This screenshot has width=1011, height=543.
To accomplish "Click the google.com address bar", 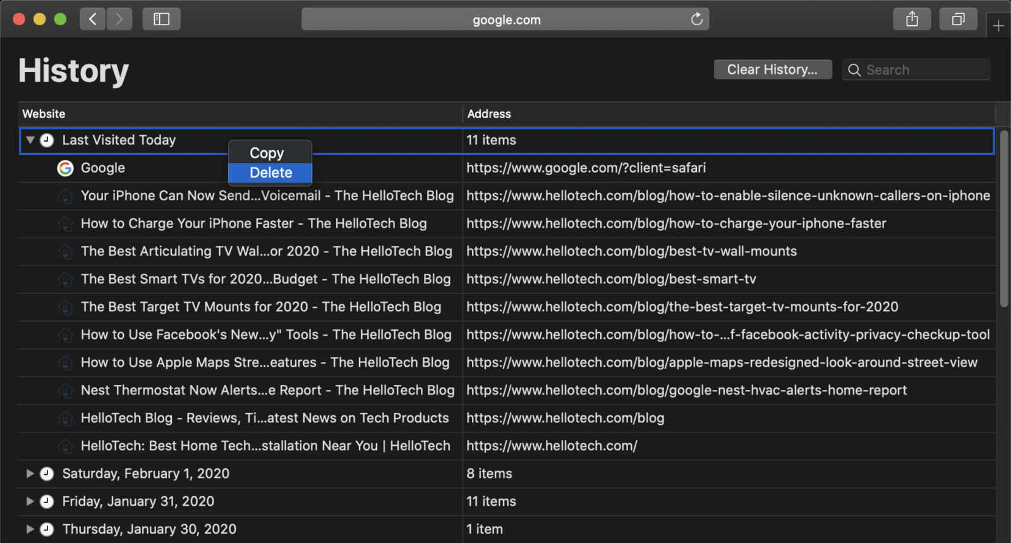I will click(x=505, y=20).
